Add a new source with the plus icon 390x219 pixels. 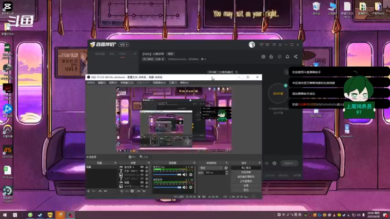coord(121,191)
